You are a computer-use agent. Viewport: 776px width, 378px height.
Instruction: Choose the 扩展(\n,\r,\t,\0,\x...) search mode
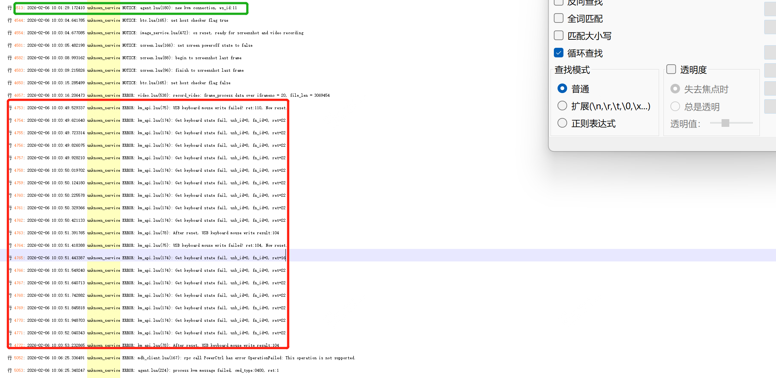pyautogui.click(x=562, y=106)
